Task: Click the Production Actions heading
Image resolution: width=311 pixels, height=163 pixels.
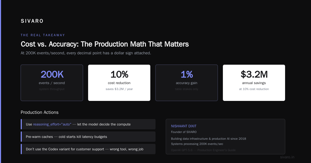Action: pyautogui.click(x=40, y=112)
